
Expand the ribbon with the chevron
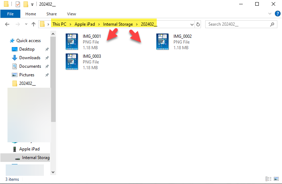click(x=270, y=14)
